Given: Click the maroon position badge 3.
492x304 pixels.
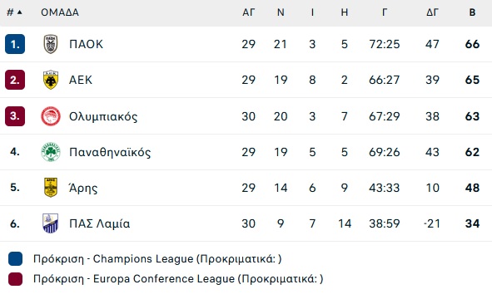Looking at the screenshot, I should coord(15,116).
